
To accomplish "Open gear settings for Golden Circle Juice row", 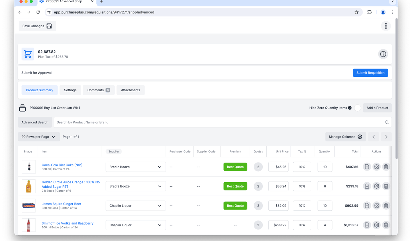I will click(376, 186).
